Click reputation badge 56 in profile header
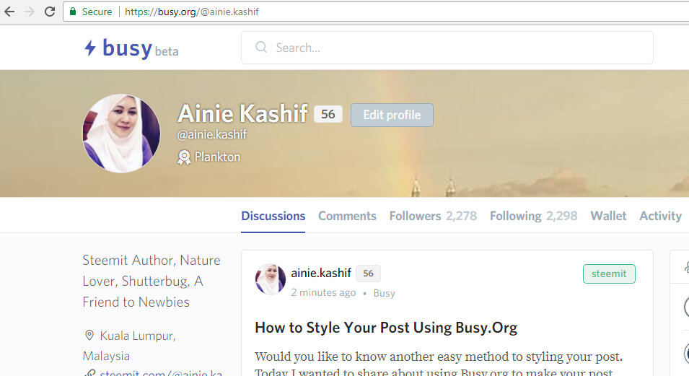 coord(328,114)
